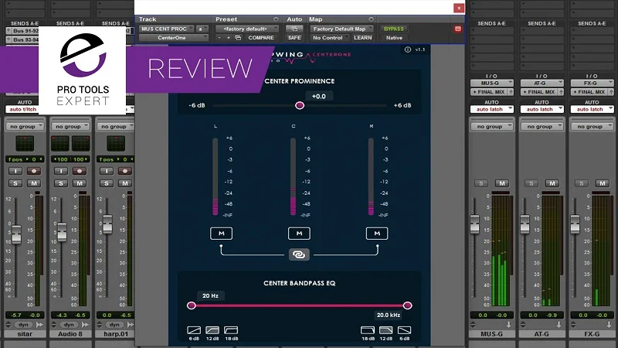Click the dyn button on sitar track
Viewport: 618px width, 348px height.
[x=24, y=325]
